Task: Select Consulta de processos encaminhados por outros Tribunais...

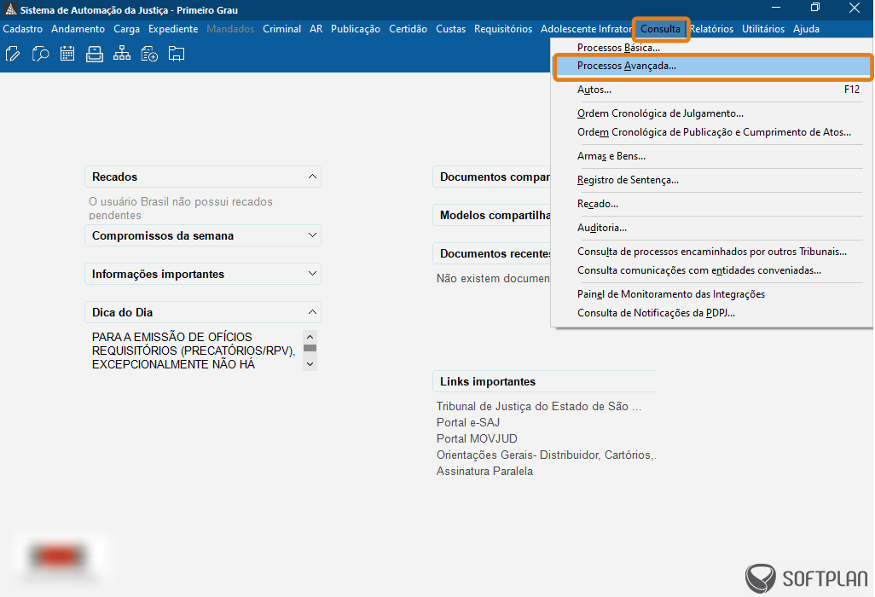Action: [711, 252]
